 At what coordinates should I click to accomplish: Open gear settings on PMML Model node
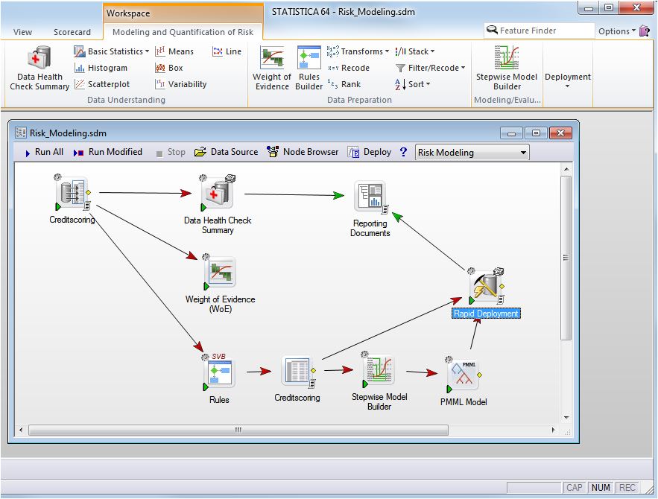pyautogui.click(x=449, y=360)
